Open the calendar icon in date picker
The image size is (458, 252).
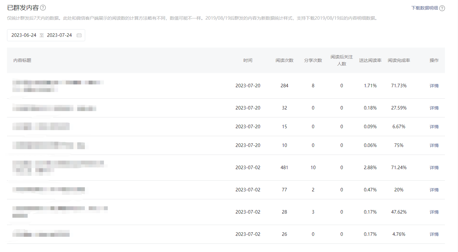tap(79, 35)
